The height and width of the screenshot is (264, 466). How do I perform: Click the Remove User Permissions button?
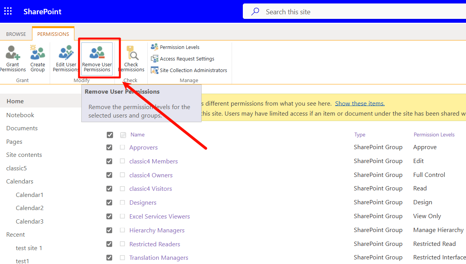[97, 59]
